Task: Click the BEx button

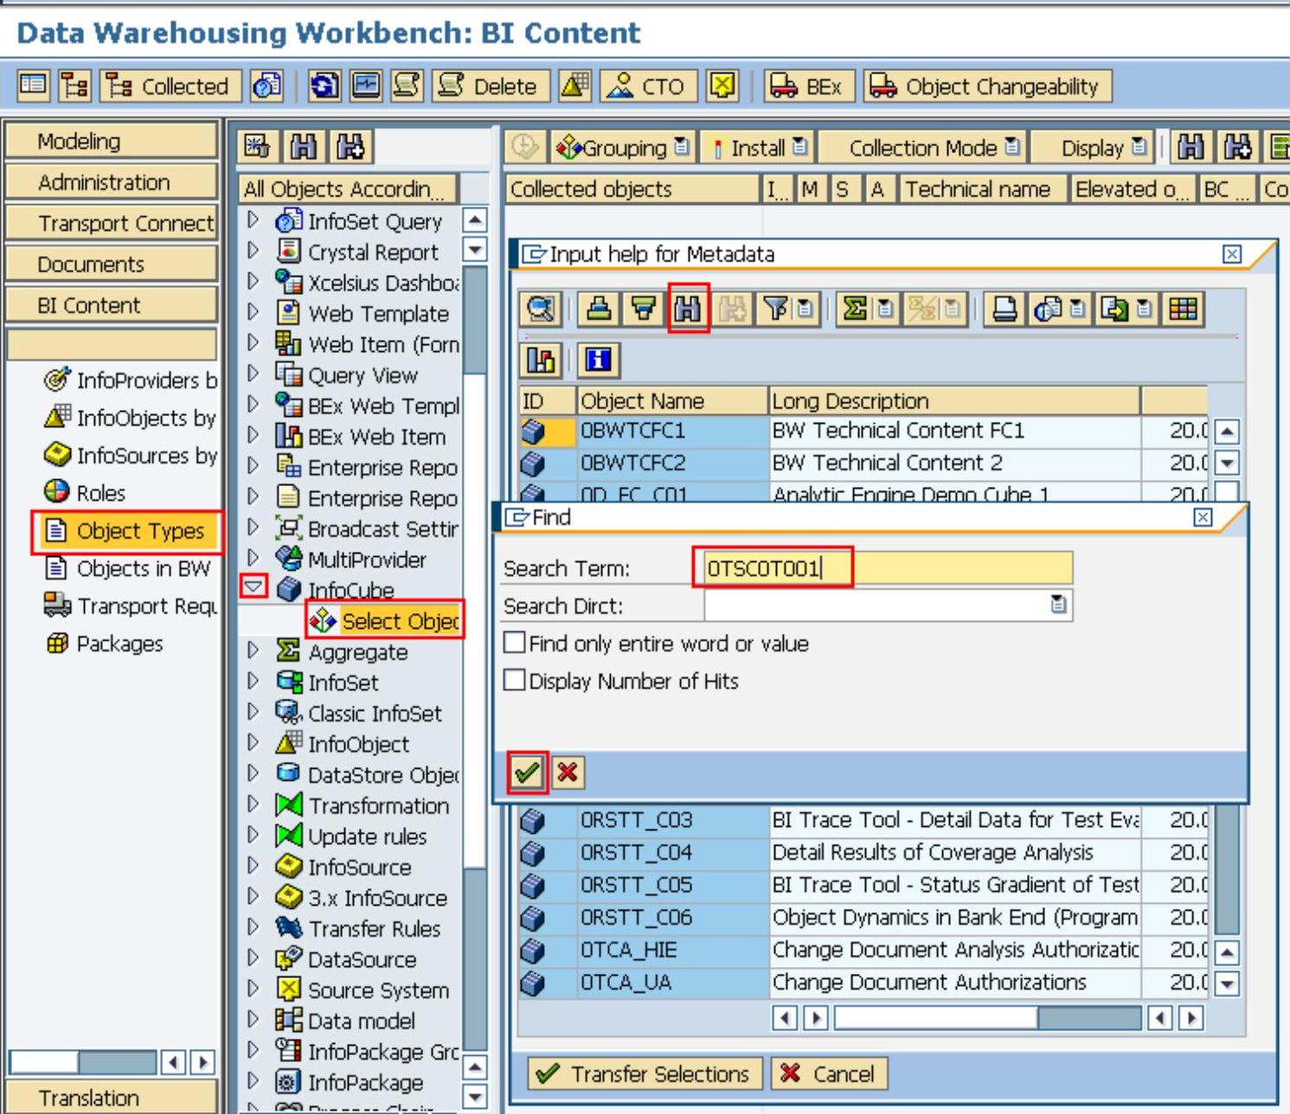Action: coord(809,86)
